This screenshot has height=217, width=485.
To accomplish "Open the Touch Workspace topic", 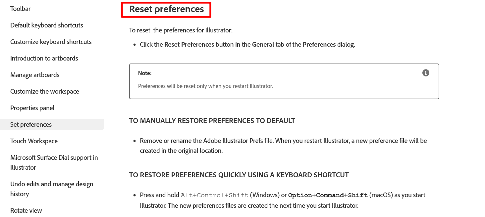I will [x=34, y=141].
